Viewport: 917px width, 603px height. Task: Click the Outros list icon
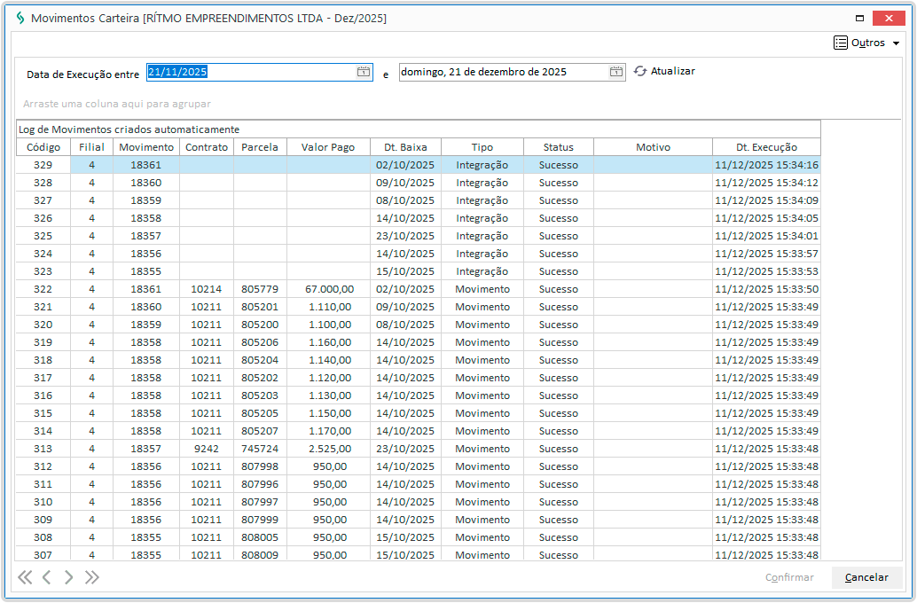point(841,43)
